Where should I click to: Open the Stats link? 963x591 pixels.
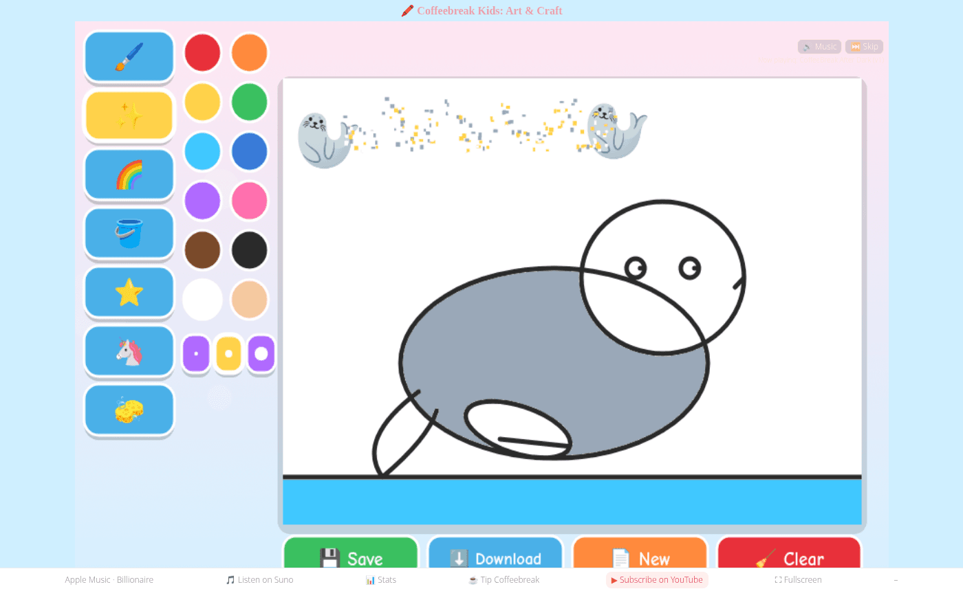(x=381, y=580)
